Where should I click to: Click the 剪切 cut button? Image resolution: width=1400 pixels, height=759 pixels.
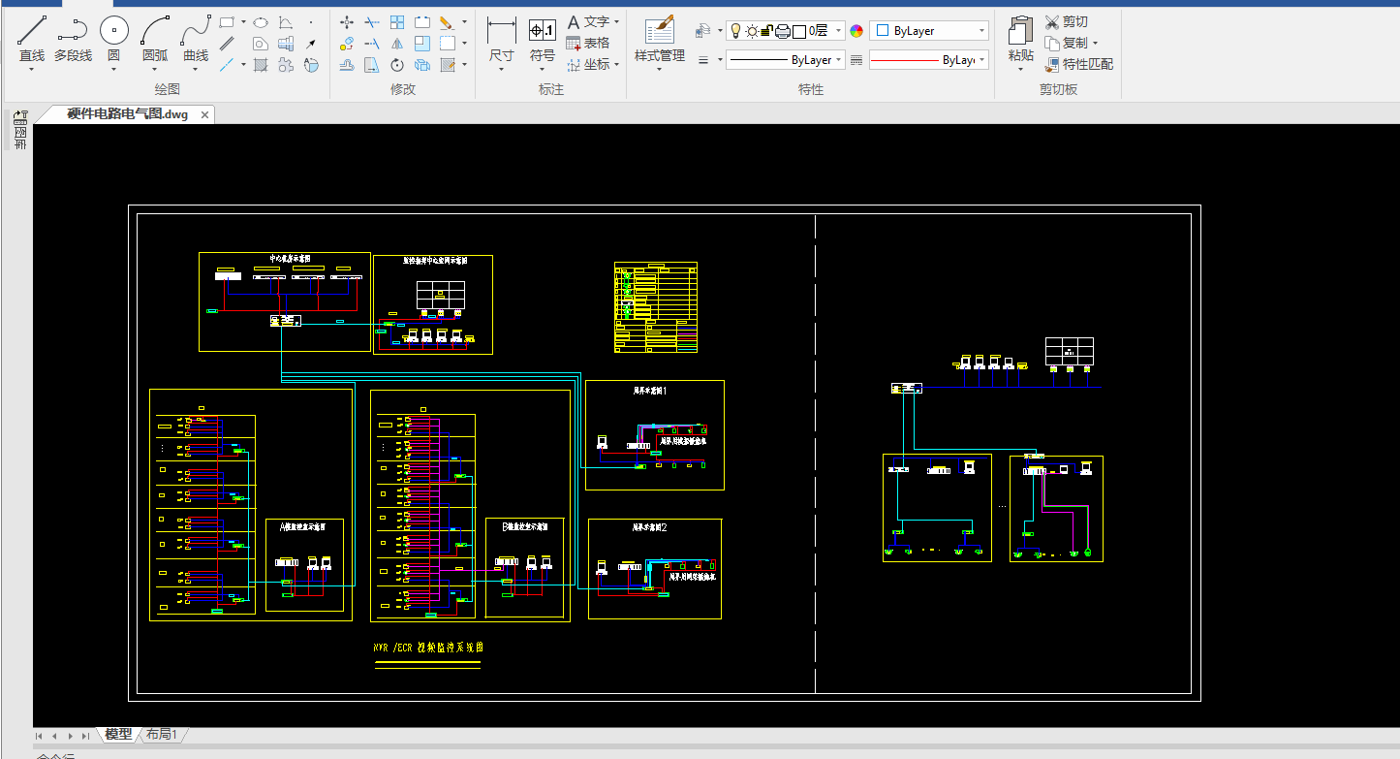click(x=1066, y=21)
